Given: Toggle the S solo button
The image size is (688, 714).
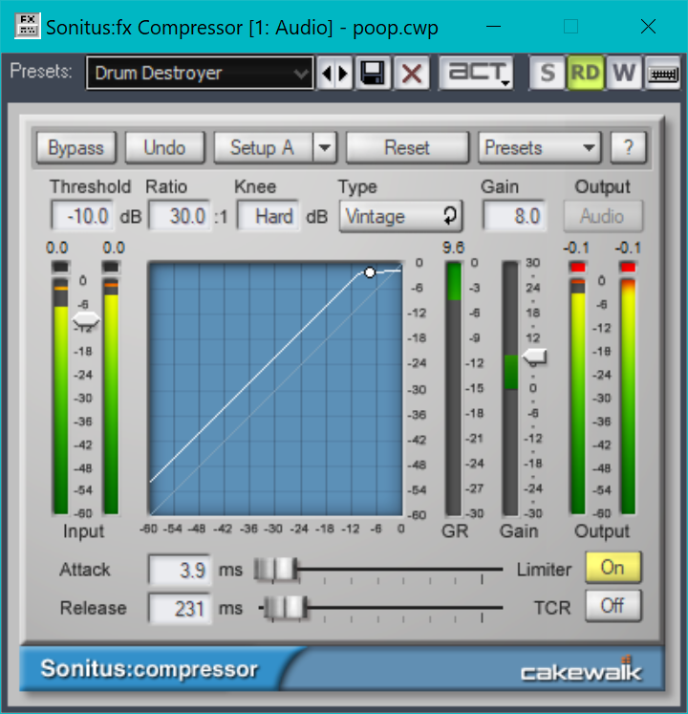Looking at the screenshot, I should tap(547, 73).
